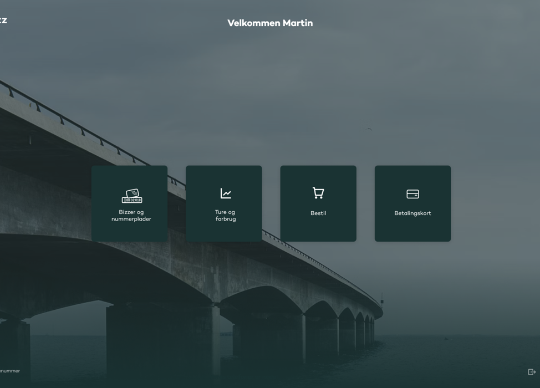Click the "Betalingskort" text label
Screen dimensions: 540x388
412,213
